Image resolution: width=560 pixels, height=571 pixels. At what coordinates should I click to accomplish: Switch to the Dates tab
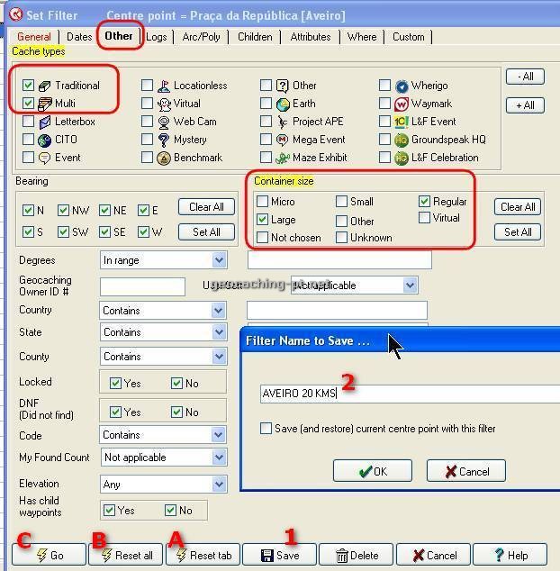[79, 37]
